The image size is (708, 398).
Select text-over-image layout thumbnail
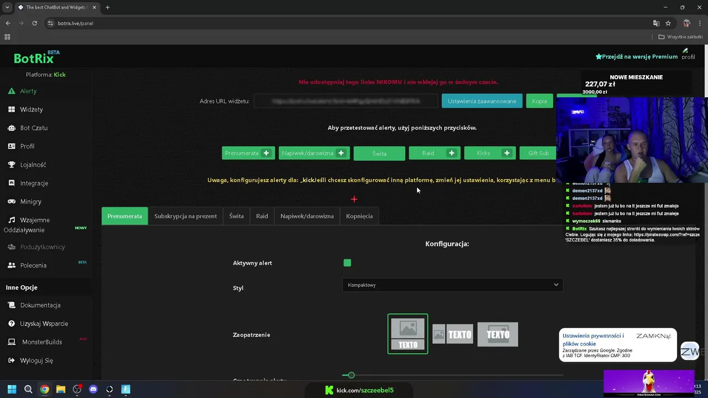(x=498, y=334)
